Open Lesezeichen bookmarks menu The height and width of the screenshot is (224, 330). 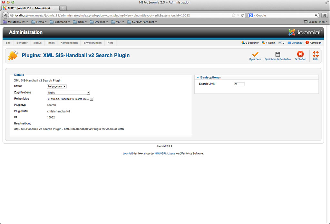coord(315,22)
